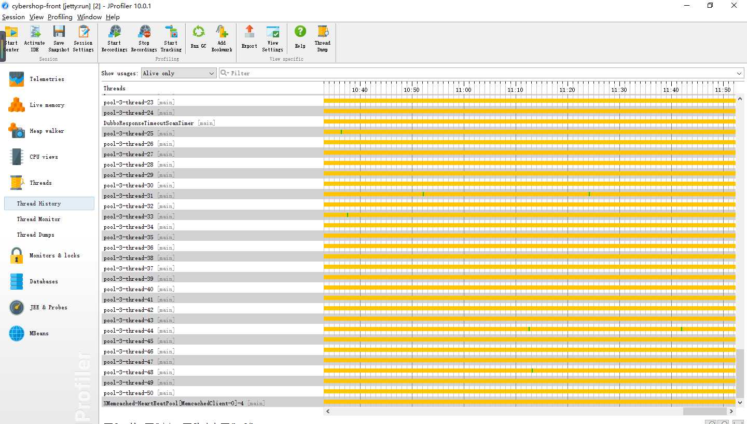Click the Export toolbar icon

coord(250,37)
